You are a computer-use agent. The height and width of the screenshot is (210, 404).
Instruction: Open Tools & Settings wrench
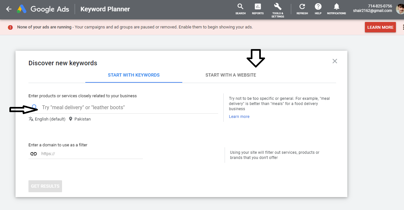tap(277, 8)
